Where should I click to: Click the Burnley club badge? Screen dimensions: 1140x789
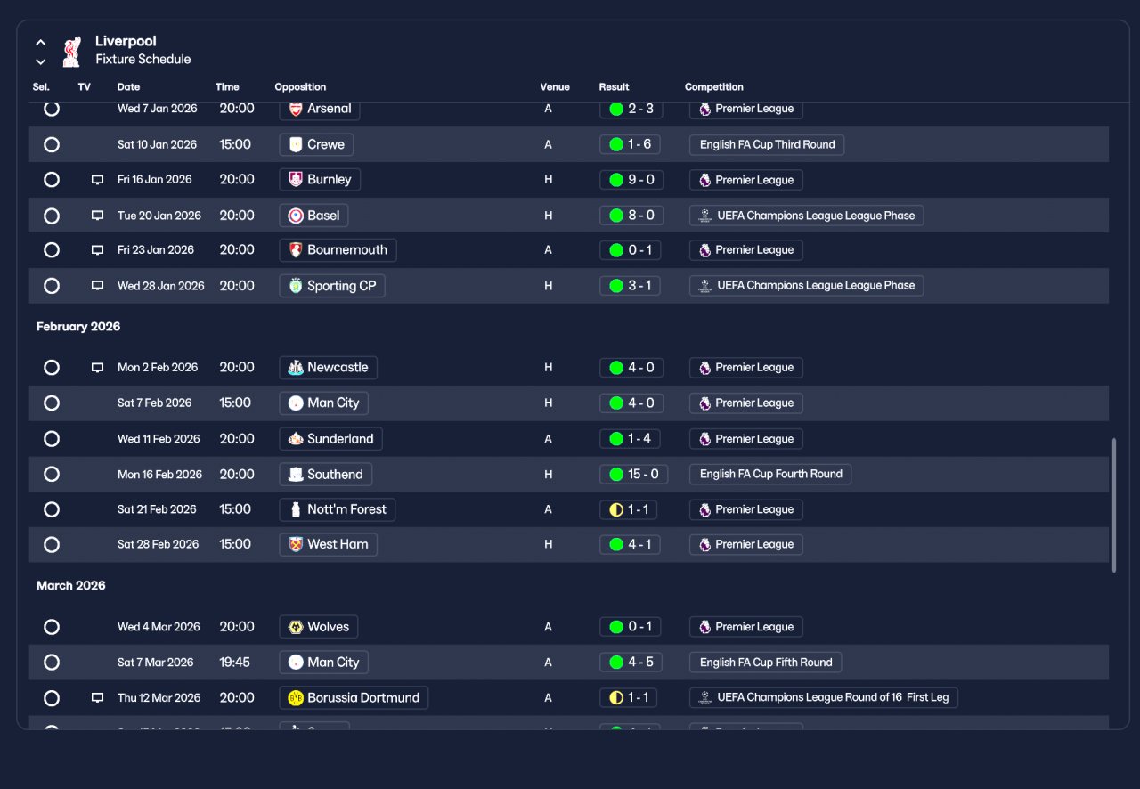tap(296, 180)
